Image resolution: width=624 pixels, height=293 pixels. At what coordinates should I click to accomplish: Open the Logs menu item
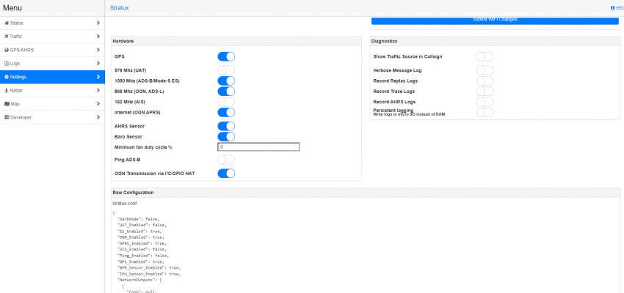pyautogui.click(x=52, y=64)
